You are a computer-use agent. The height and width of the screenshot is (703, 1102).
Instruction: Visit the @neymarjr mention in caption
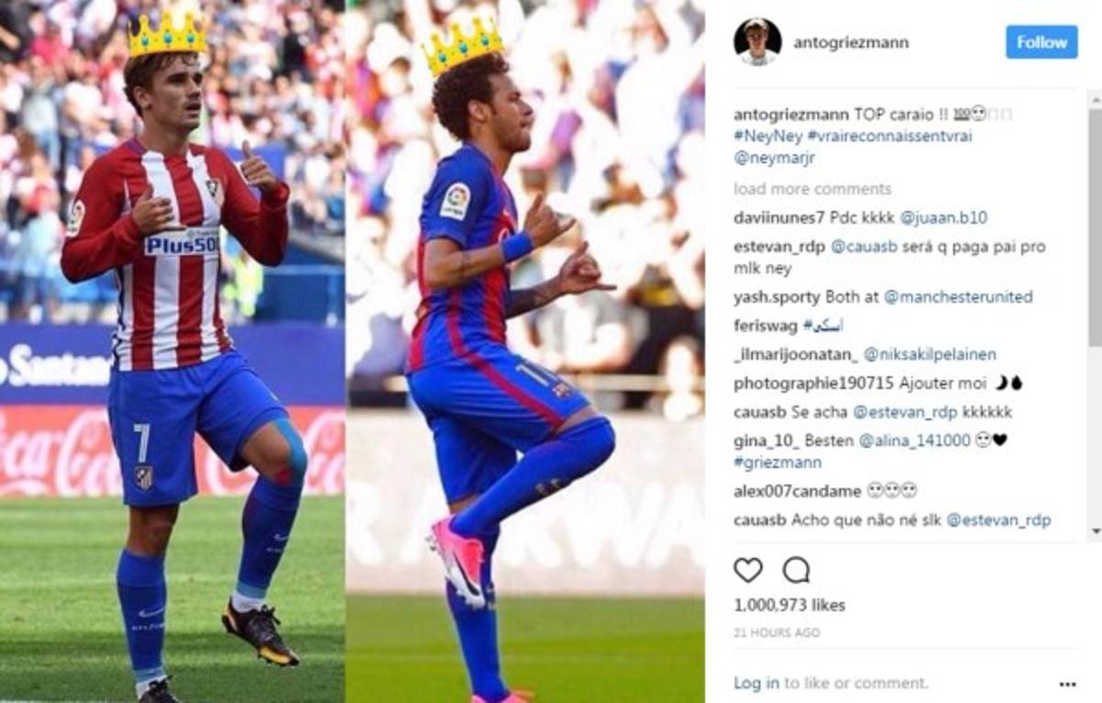pos(774,158)
